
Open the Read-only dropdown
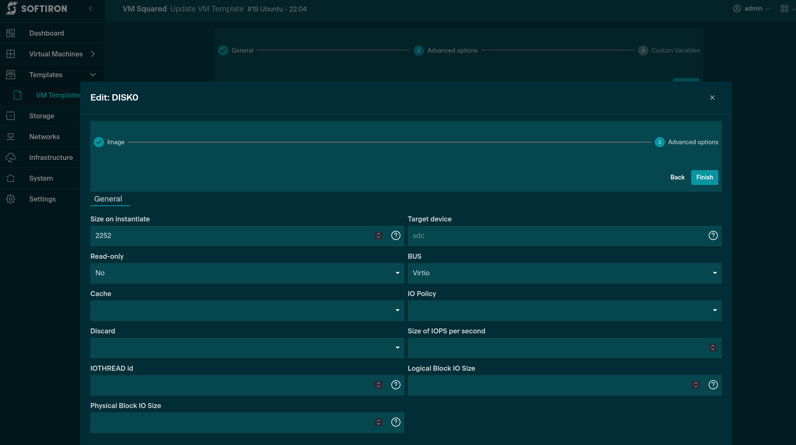247,273
